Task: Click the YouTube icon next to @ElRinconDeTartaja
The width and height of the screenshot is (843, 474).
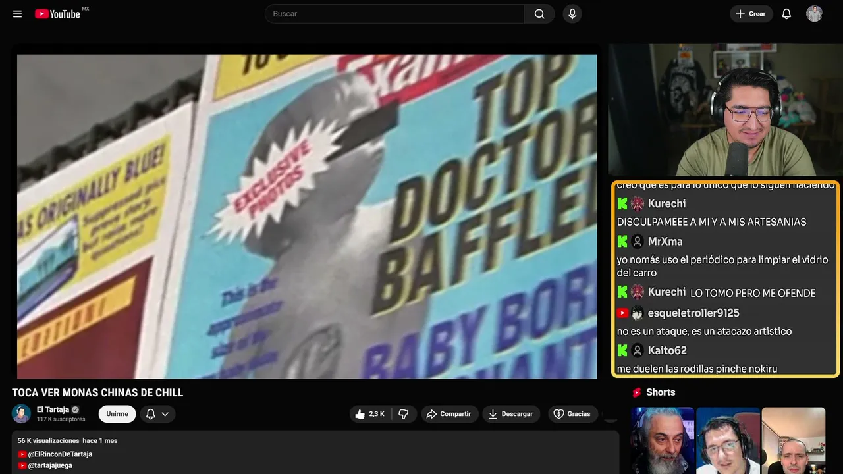Action: point(22,454)
